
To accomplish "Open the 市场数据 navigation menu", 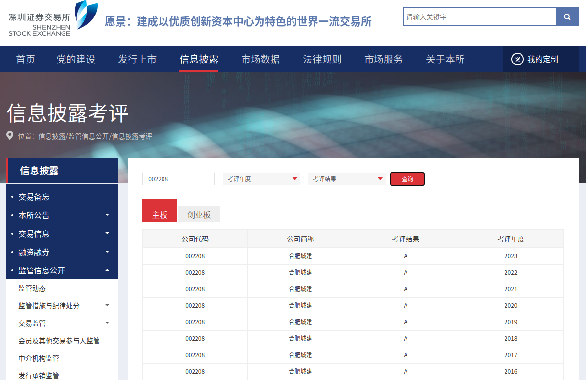I will 260,59.
